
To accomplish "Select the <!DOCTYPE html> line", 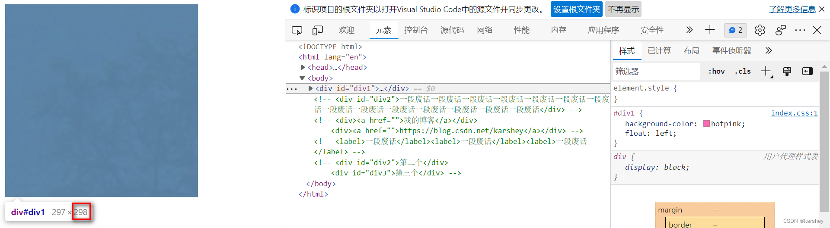I will (x=330, y=47).
